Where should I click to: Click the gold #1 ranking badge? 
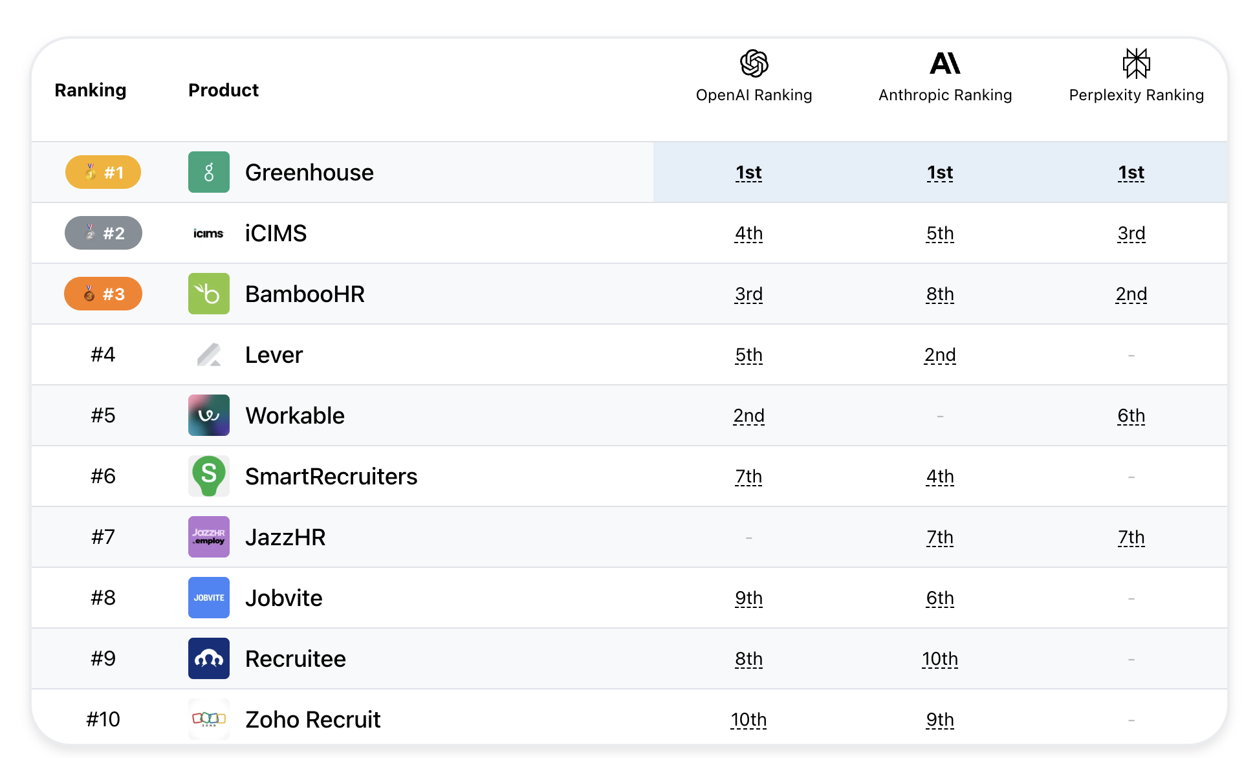coord(103,172)
